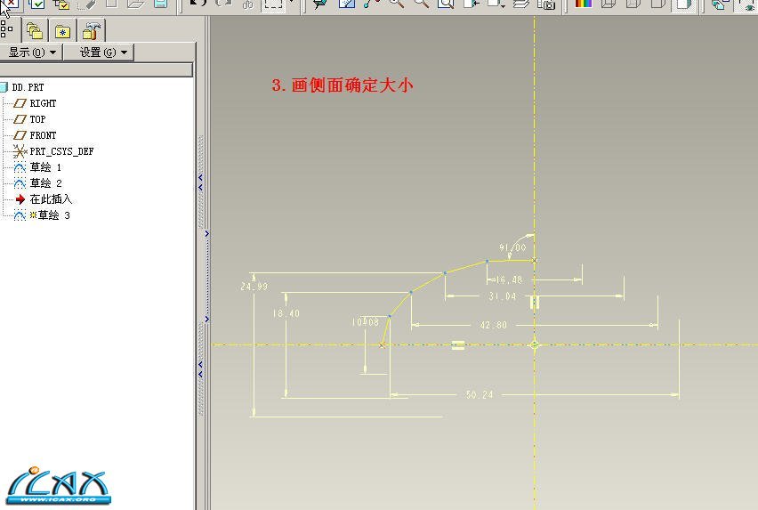Open the favorites folder tab

click(62, 31)
